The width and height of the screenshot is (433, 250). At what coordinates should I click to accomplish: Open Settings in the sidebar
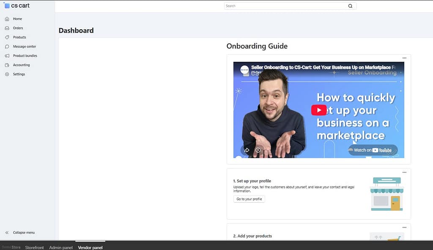[19, 74]
